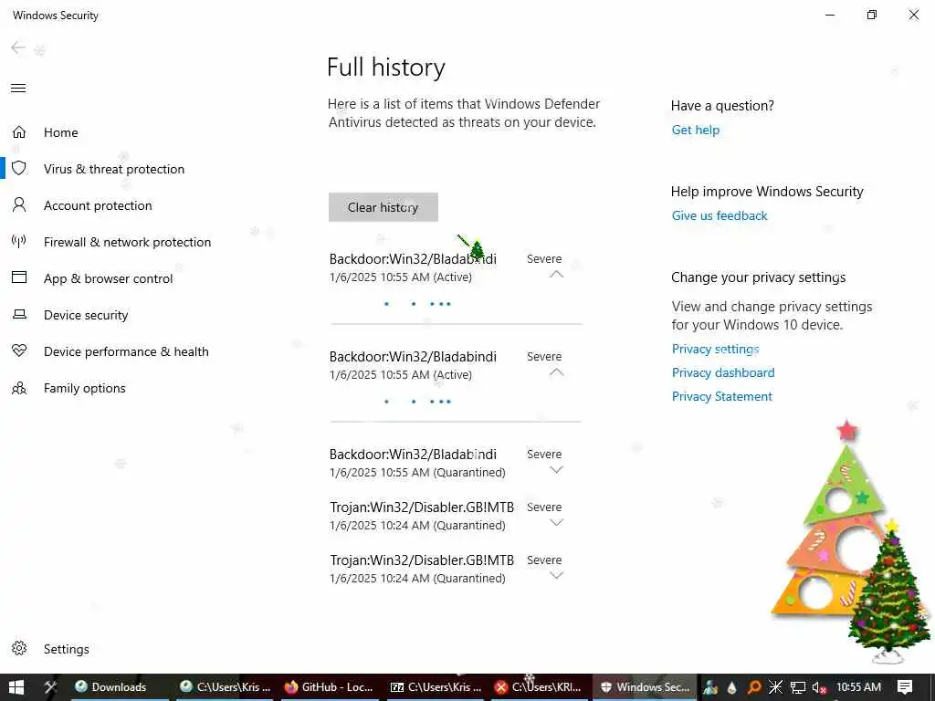This screenshot has height=701, width=935.
Task: Open Settings in the sidebar
Action: (x=66, y=649)
